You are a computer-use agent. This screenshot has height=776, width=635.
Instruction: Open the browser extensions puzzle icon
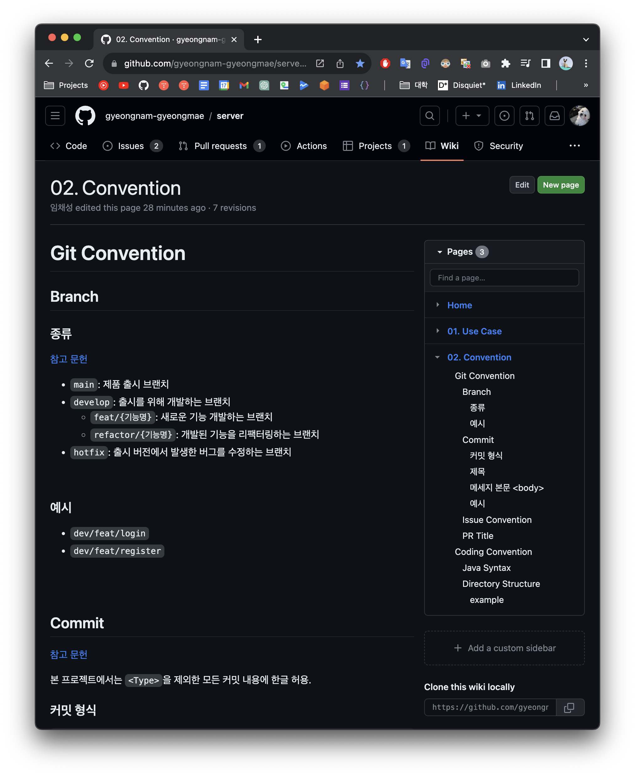pos(505,64)
